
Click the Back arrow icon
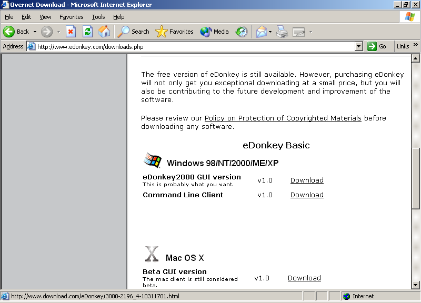9,32
